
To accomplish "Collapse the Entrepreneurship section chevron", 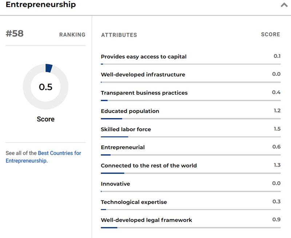I will pos(284,5).
